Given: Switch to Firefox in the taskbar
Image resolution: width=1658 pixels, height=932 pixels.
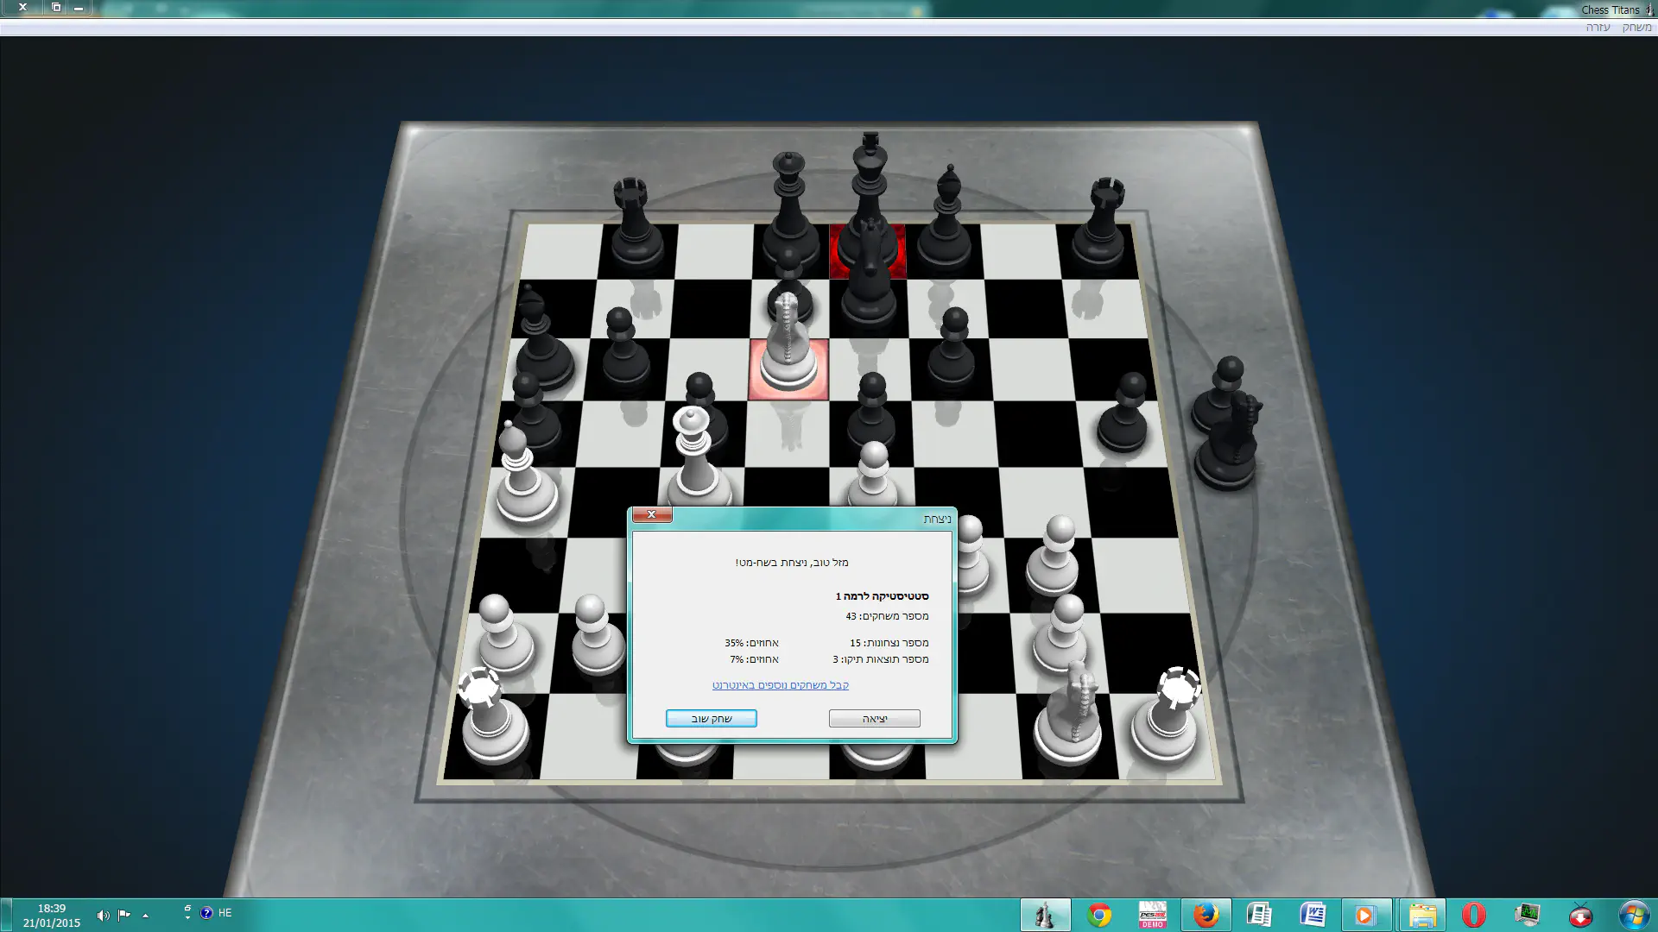Looking at the screenshot, I should pos(1206,915).
